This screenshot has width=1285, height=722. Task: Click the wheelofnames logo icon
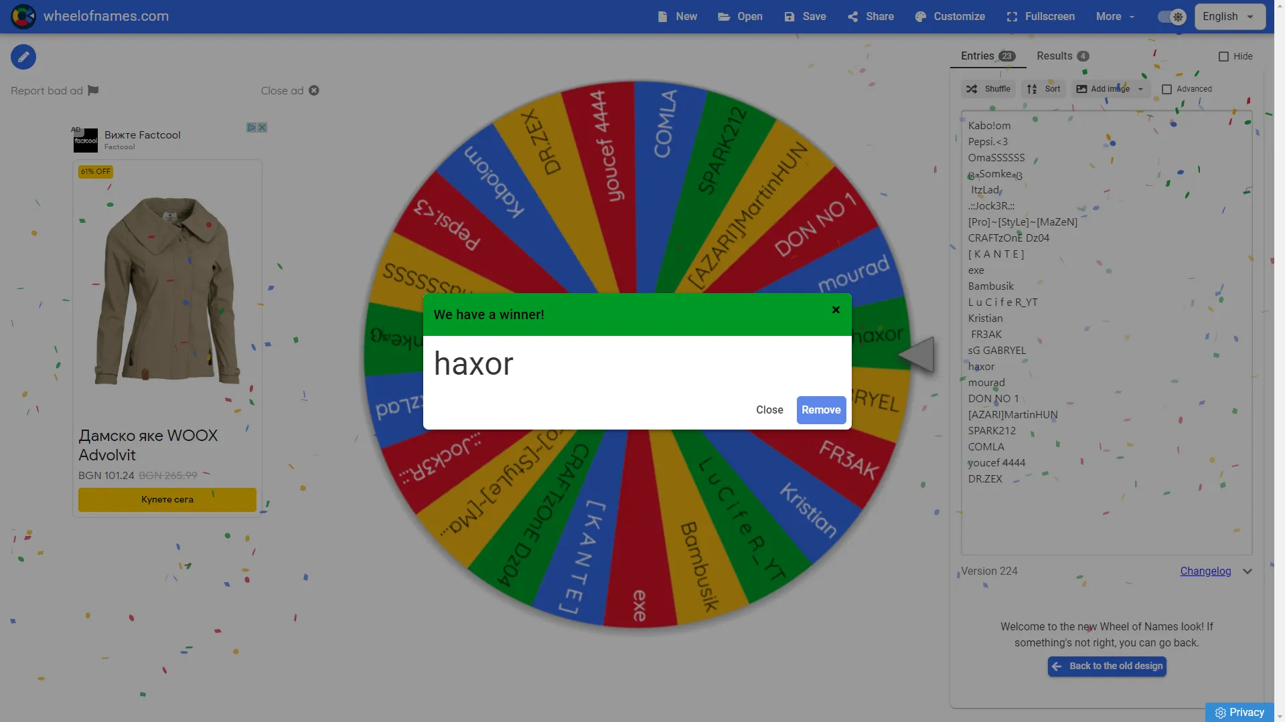[x=23, y=16]
